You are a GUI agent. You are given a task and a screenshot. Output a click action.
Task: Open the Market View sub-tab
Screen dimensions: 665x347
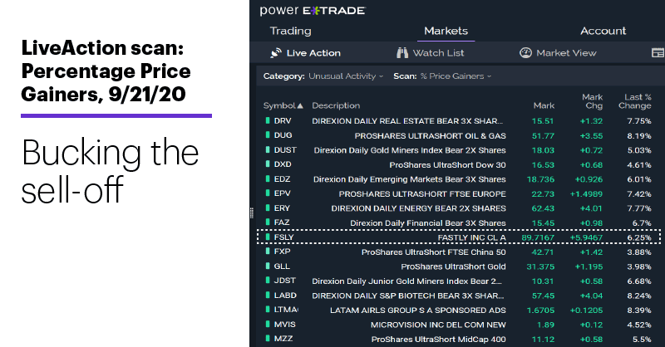(566, 53)
